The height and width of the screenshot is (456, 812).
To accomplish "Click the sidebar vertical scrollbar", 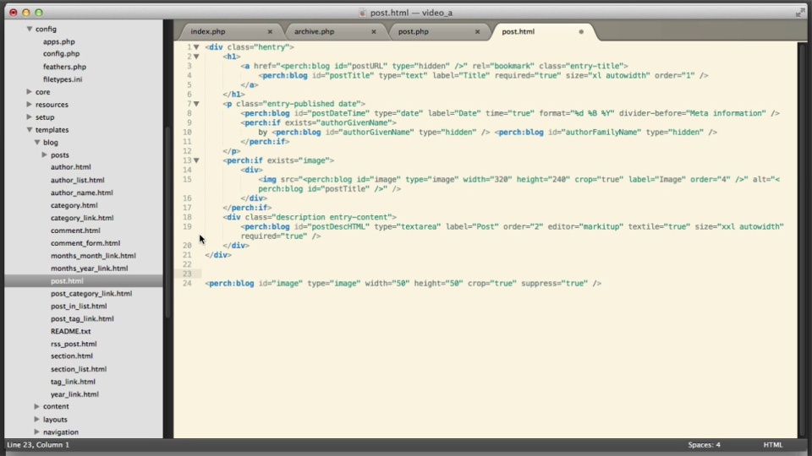I will coord(167,222).
